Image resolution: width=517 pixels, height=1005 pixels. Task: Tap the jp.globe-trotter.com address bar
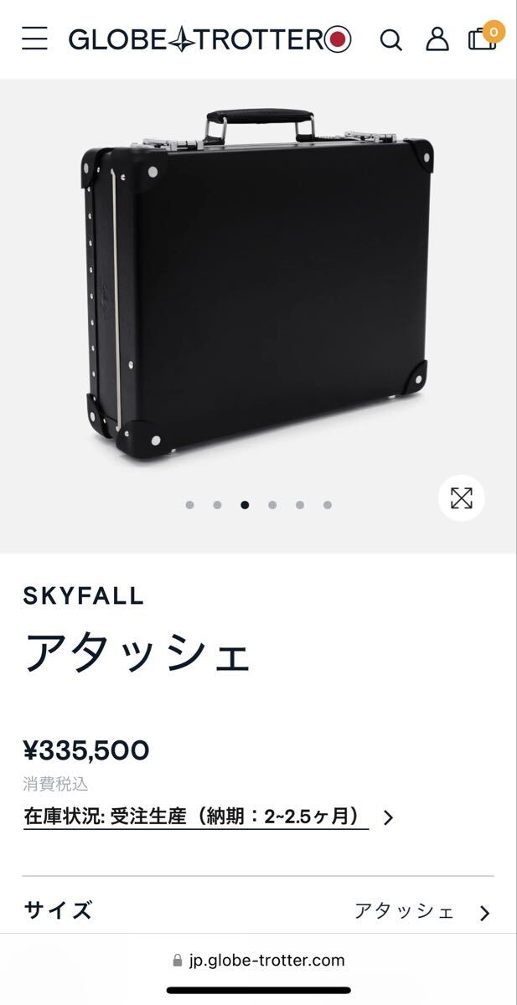[258, 961]
